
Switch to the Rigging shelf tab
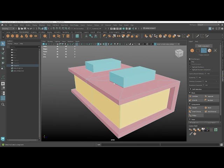[50, 32]
